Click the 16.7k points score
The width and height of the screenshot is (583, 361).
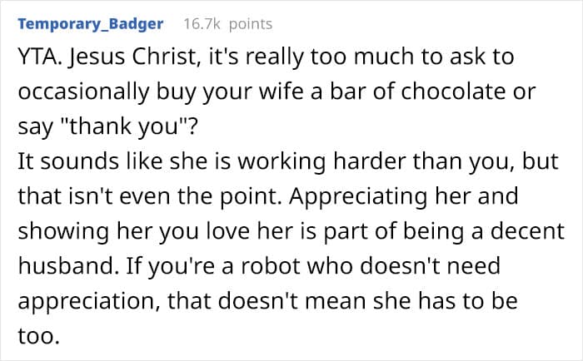click(228, 24)
